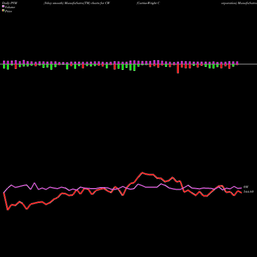Click the 'Volume' legend label
Screen dimensions: 257x257
pyautogui.click(x=10, y=7)
